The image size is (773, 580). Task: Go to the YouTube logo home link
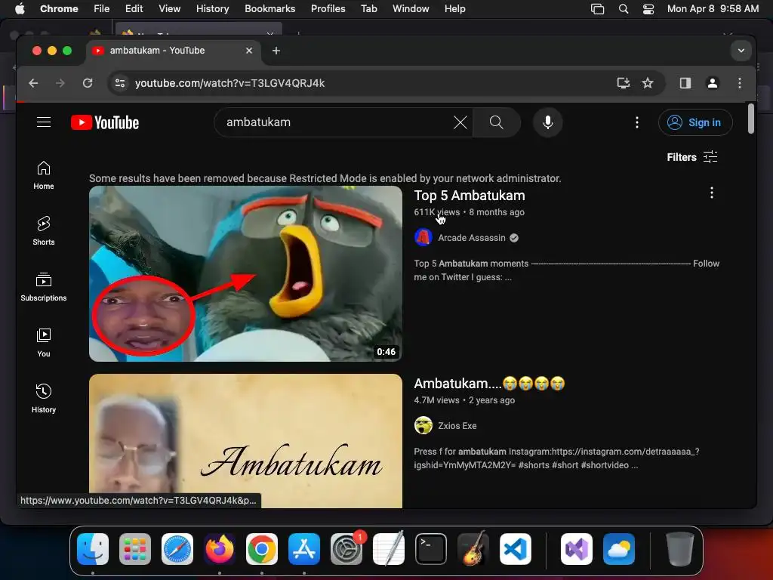click(104, 122)
